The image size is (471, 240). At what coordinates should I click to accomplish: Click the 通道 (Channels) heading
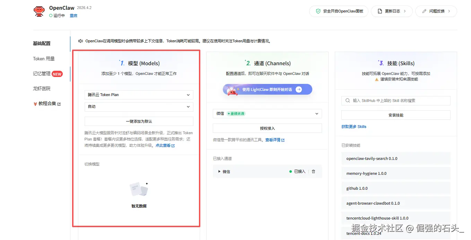272,63
